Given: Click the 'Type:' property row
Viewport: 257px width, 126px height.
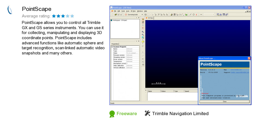Looking at the screenshot, I should 126,51.
